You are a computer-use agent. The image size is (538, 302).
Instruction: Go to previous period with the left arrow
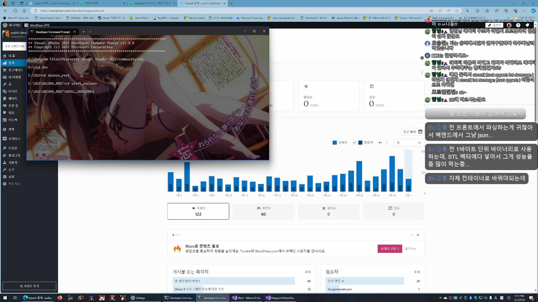380,143
